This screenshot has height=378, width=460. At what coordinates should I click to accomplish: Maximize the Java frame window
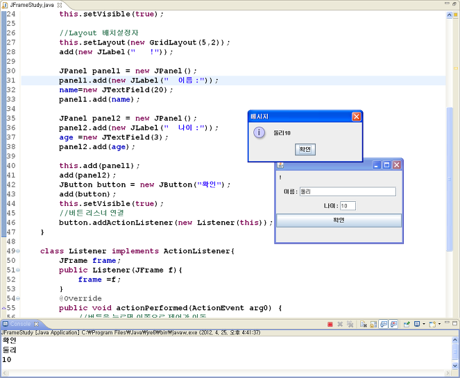[x=386, y=165]
